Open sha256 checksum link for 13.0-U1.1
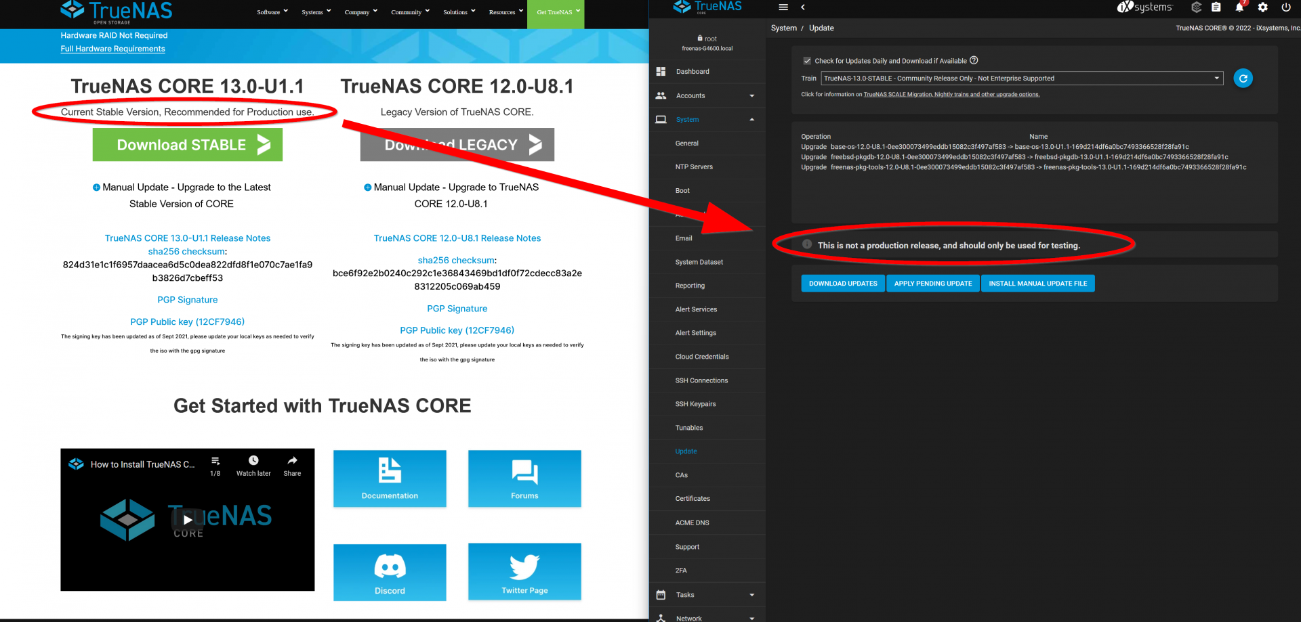 point(186,252)
